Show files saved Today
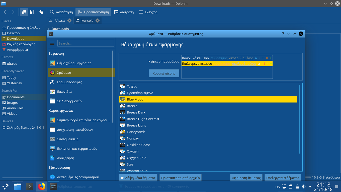The height and width of the screenshot is (192, 341). [x=23, y=77]
